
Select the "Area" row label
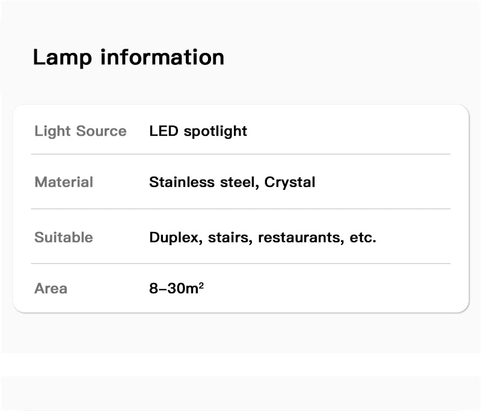click(51, 288)
